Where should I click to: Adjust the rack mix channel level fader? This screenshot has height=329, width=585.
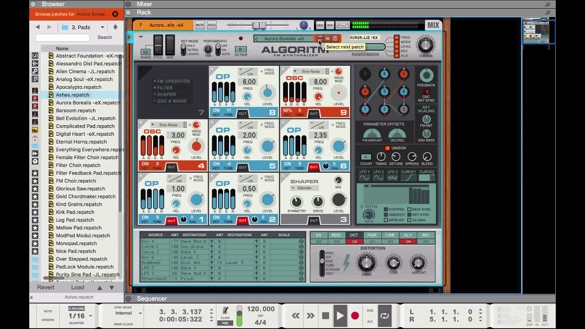(x=258, y=26)
